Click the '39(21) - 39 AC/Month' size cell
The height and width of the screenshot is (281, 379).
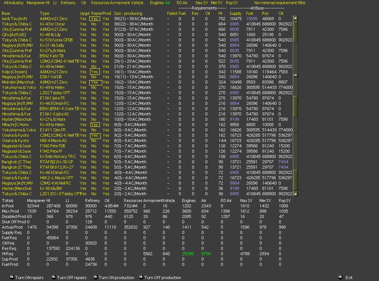(134, 19)
